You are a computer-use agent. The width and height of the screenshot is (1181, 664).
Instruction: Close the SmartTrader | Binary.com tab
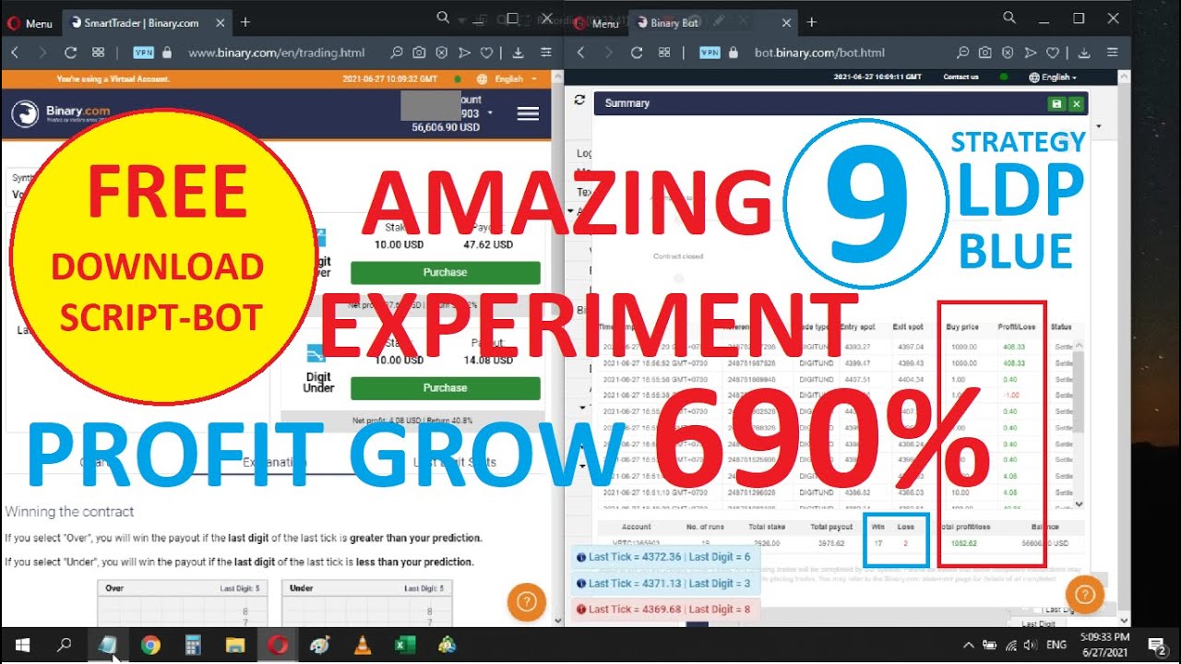221,23
